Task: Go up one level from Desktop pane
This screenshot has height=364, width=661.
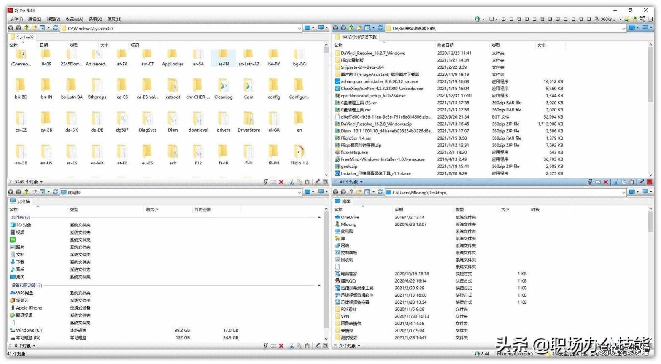Action: tap(351, 192)
